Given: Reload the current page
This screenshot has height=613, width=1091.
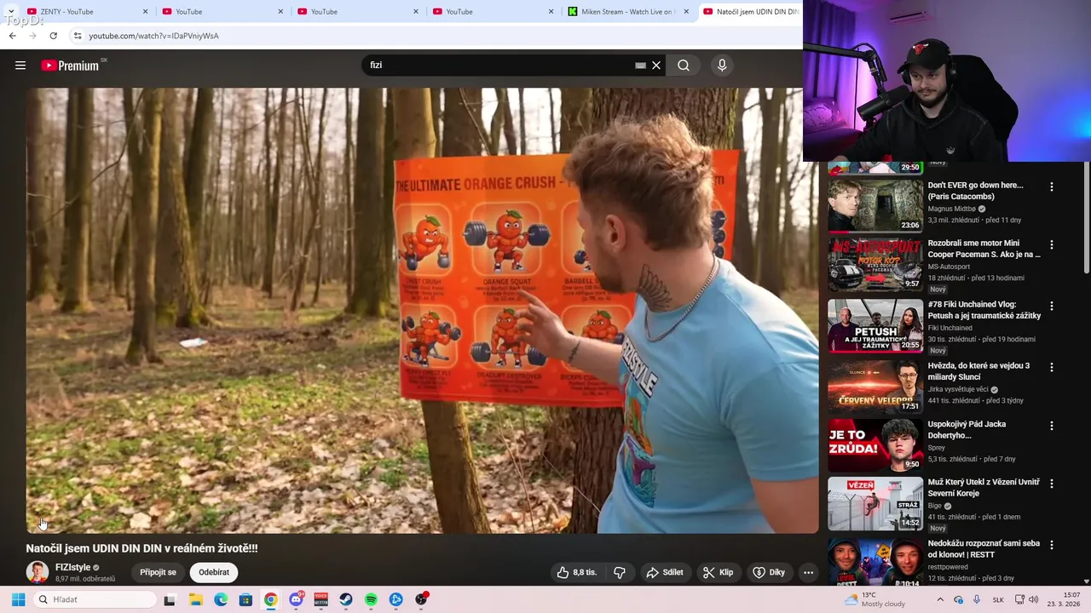Looking at the screenshot, I should point(53,36).
